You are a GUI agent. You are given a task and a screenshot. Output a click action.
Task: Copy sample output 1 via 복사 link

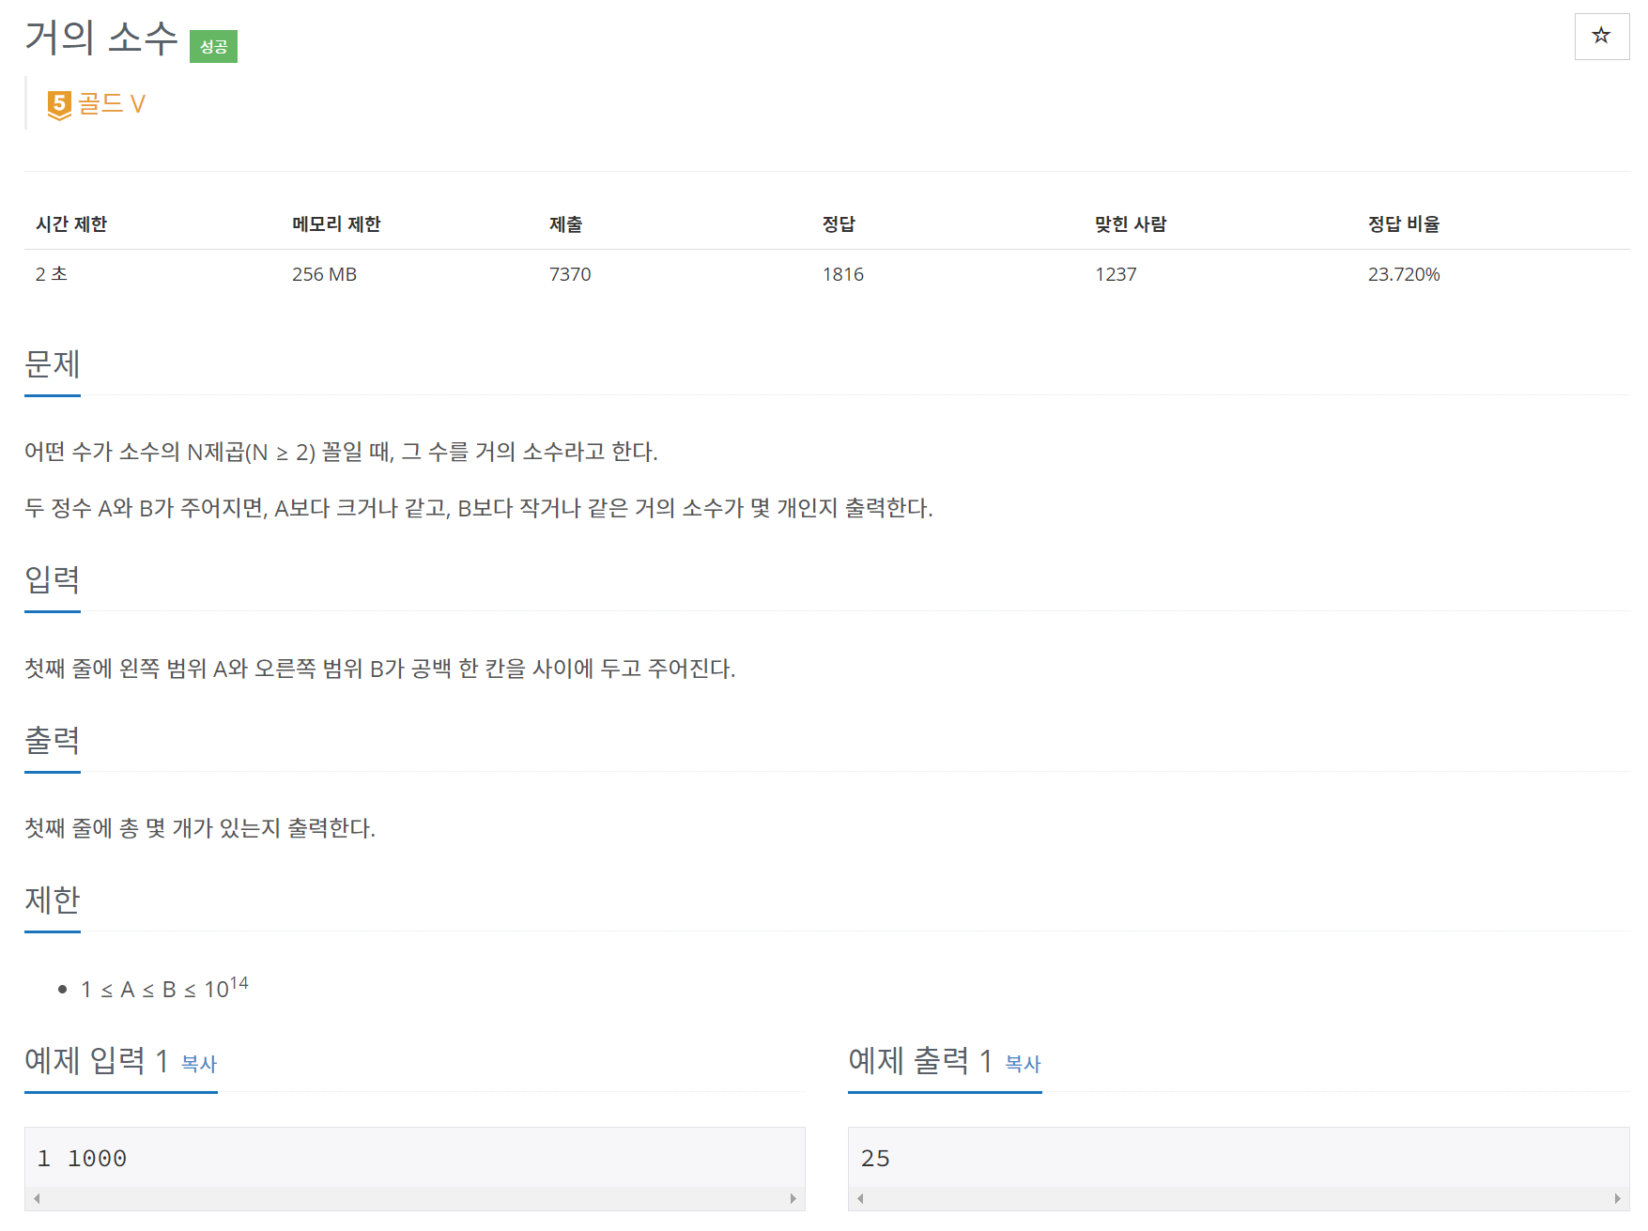point(1023,1064)
